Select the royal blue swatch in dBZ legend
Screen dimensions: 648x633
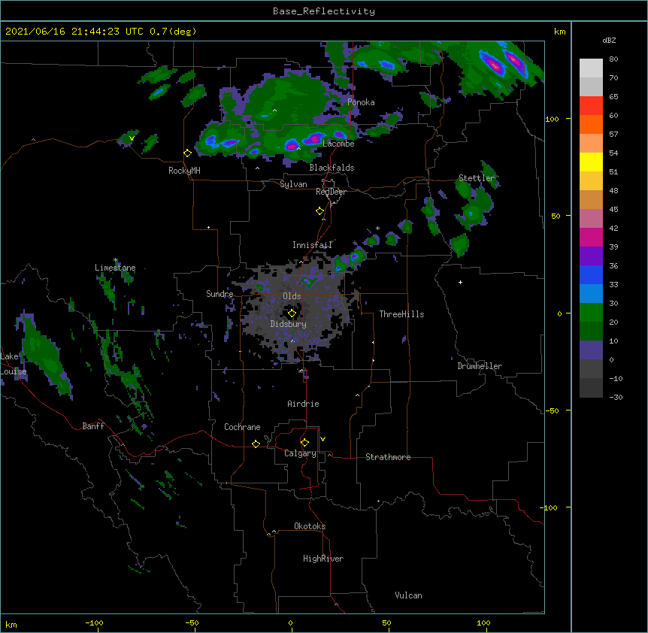[591, 274]
